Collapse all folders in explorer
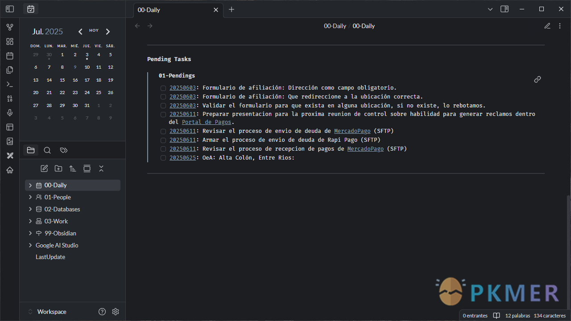571x321 pixels. point(101,169)
